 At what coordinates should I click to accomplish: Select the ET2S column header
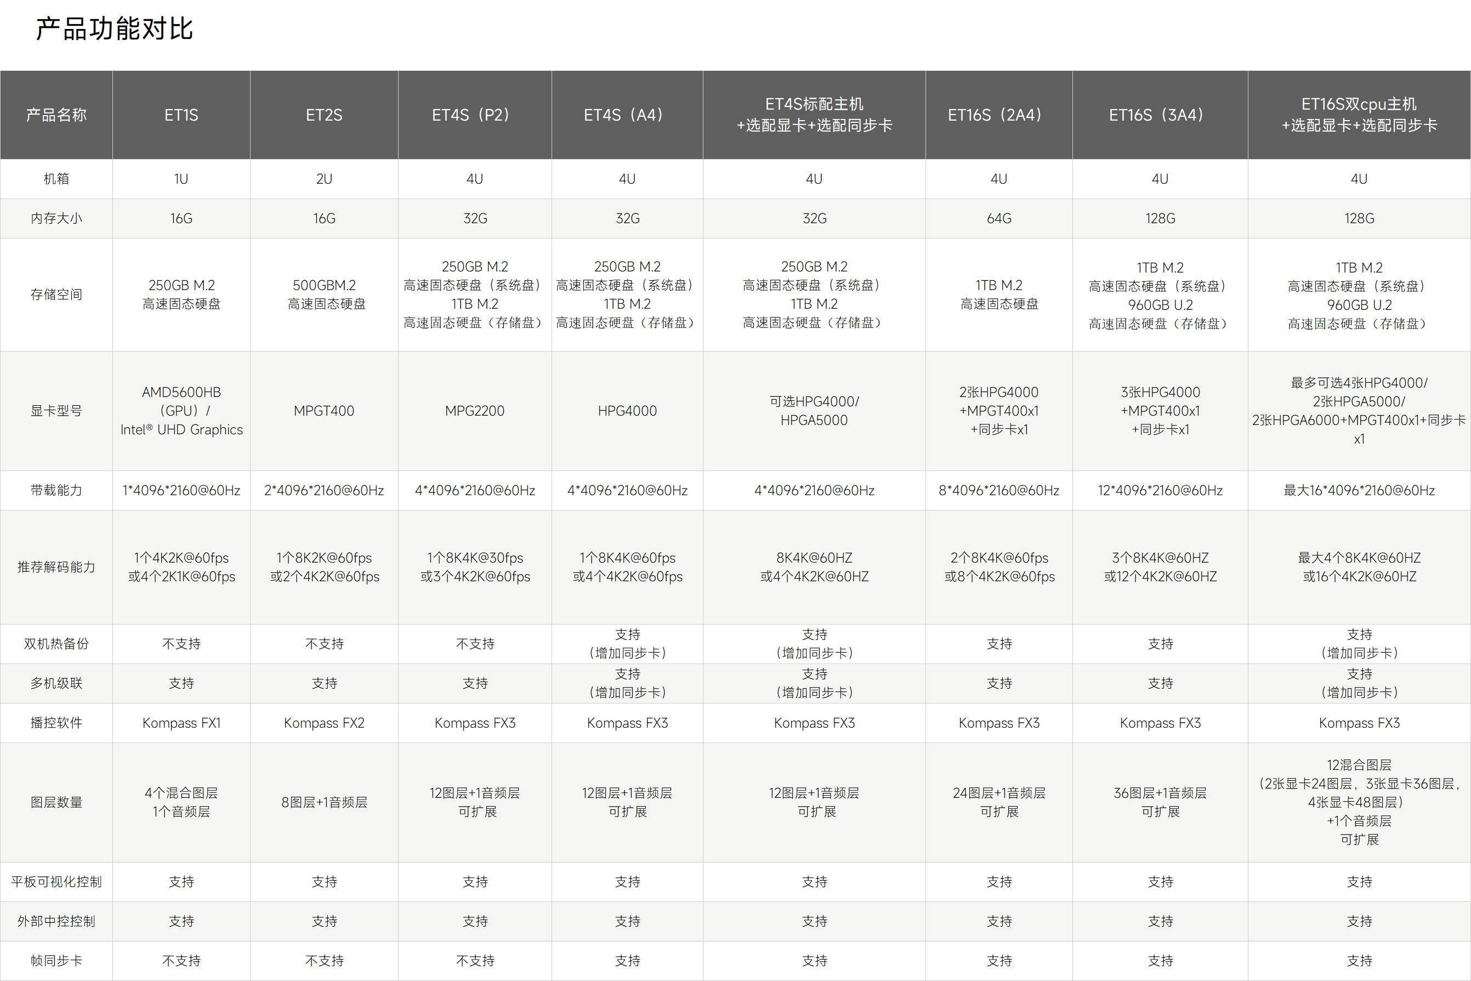click(x=324, y=115)
